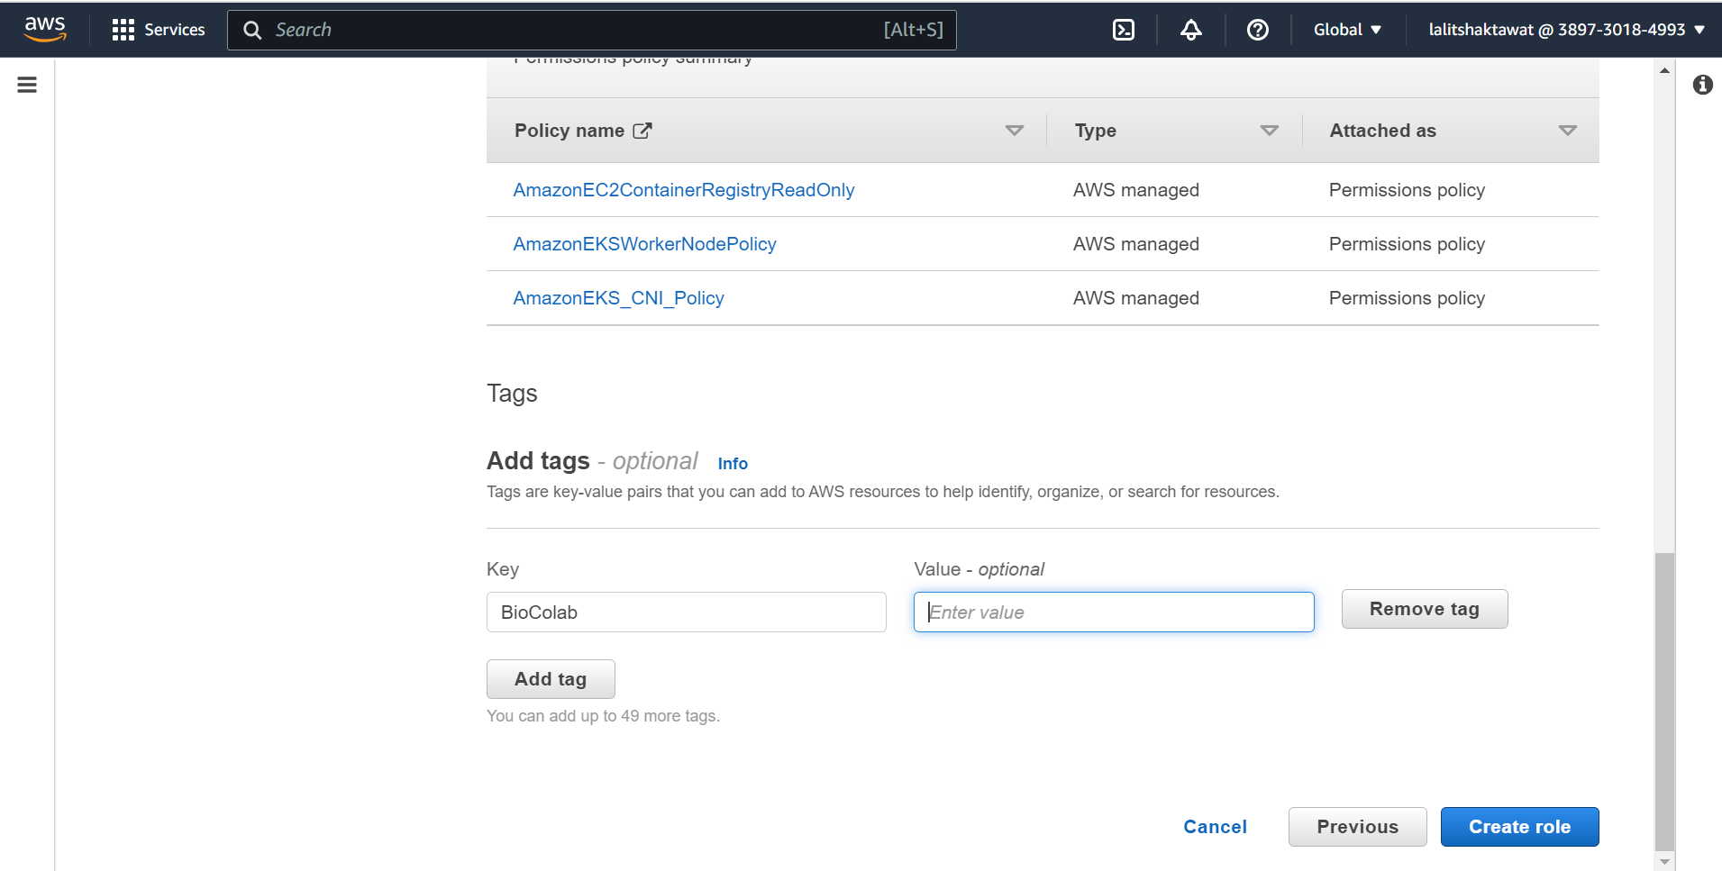Open the lalitshaktawat account menu
The image size is (1722, 871).
pyautogui.click(x=1566, y=30)
